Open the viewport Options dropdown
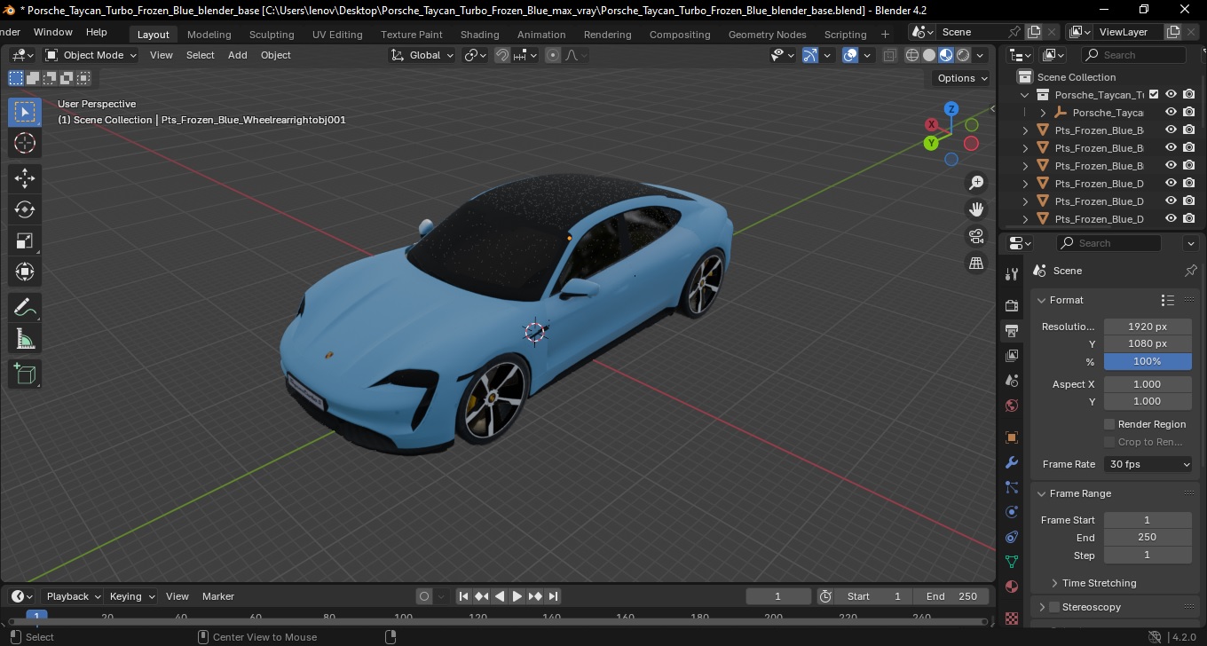Screen dimensions: 1207x646 click(x=962, y=78)
